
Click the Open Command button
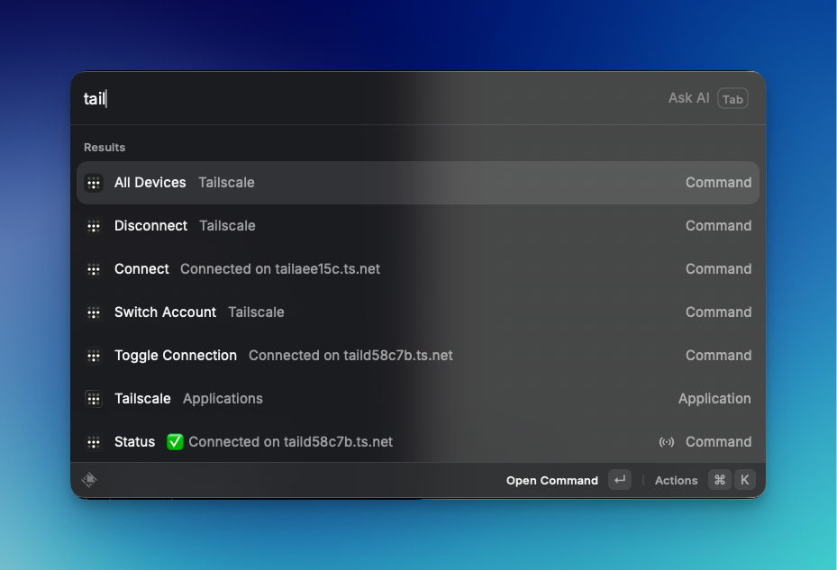tap(551, 480)
